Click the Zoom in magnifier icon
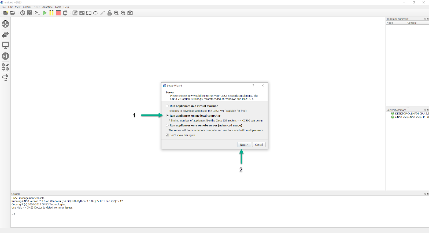429x233 pixels. pyautogui.click(x=116, y=13)
